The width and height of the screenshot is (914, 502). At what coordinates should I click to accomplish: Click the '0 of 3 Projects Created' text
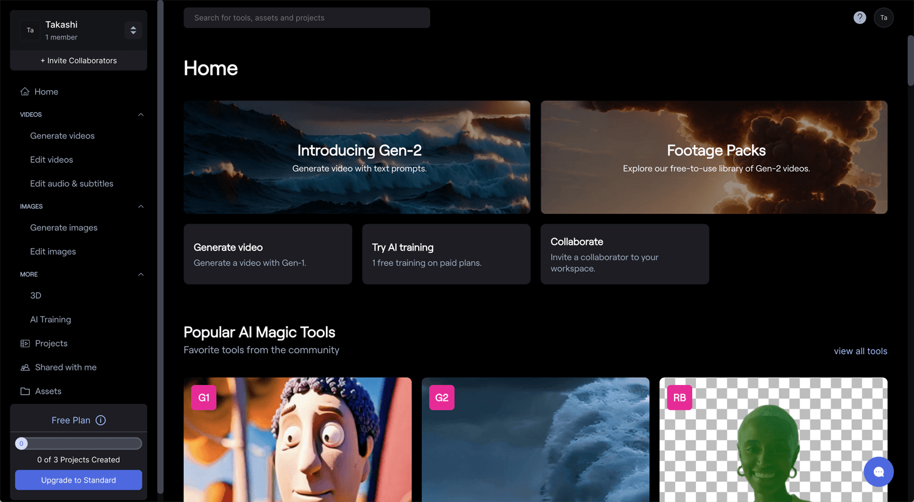pos(79,460)
